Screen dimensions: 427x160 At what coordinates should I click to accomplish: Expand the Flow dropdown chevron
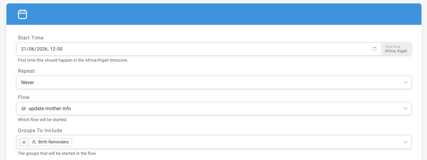405,109
